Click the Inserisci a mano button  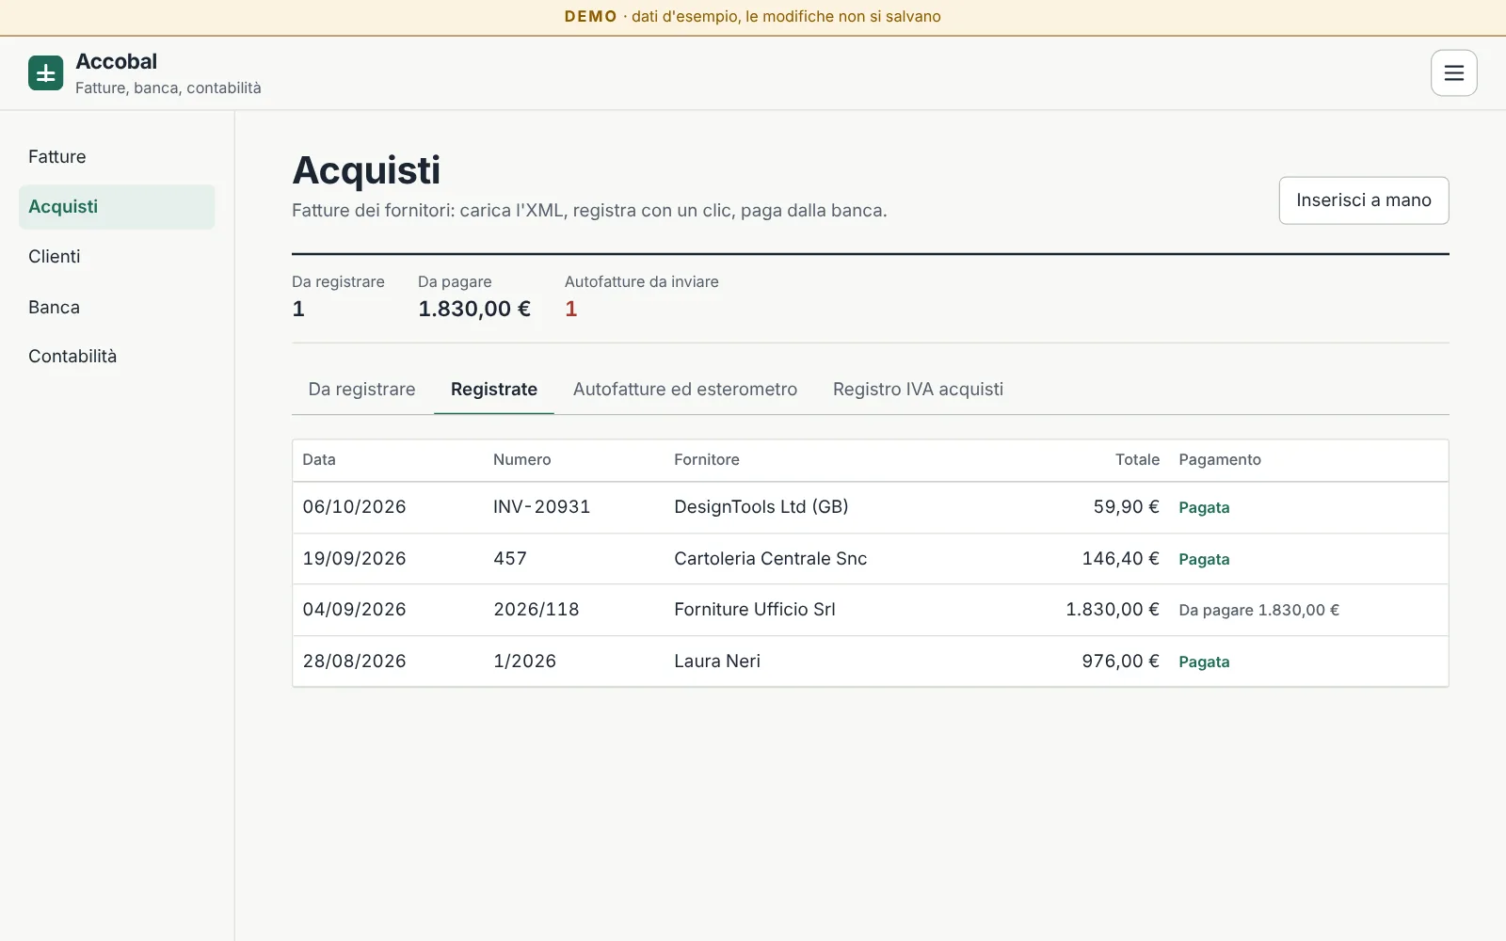point(1363,200)
